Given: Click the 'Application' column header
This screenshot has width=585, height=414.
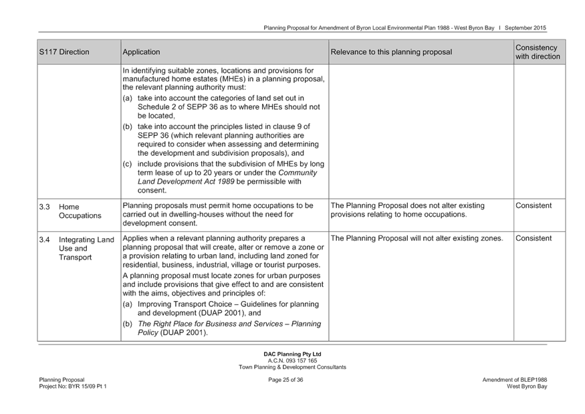Looking at the screenshot, I should click(x=225, y=52).
